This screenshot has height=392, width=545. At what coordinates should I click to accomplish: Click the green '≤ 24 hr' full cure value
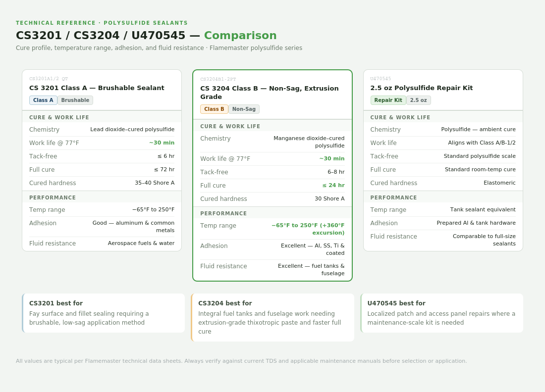tap(333, 186)
